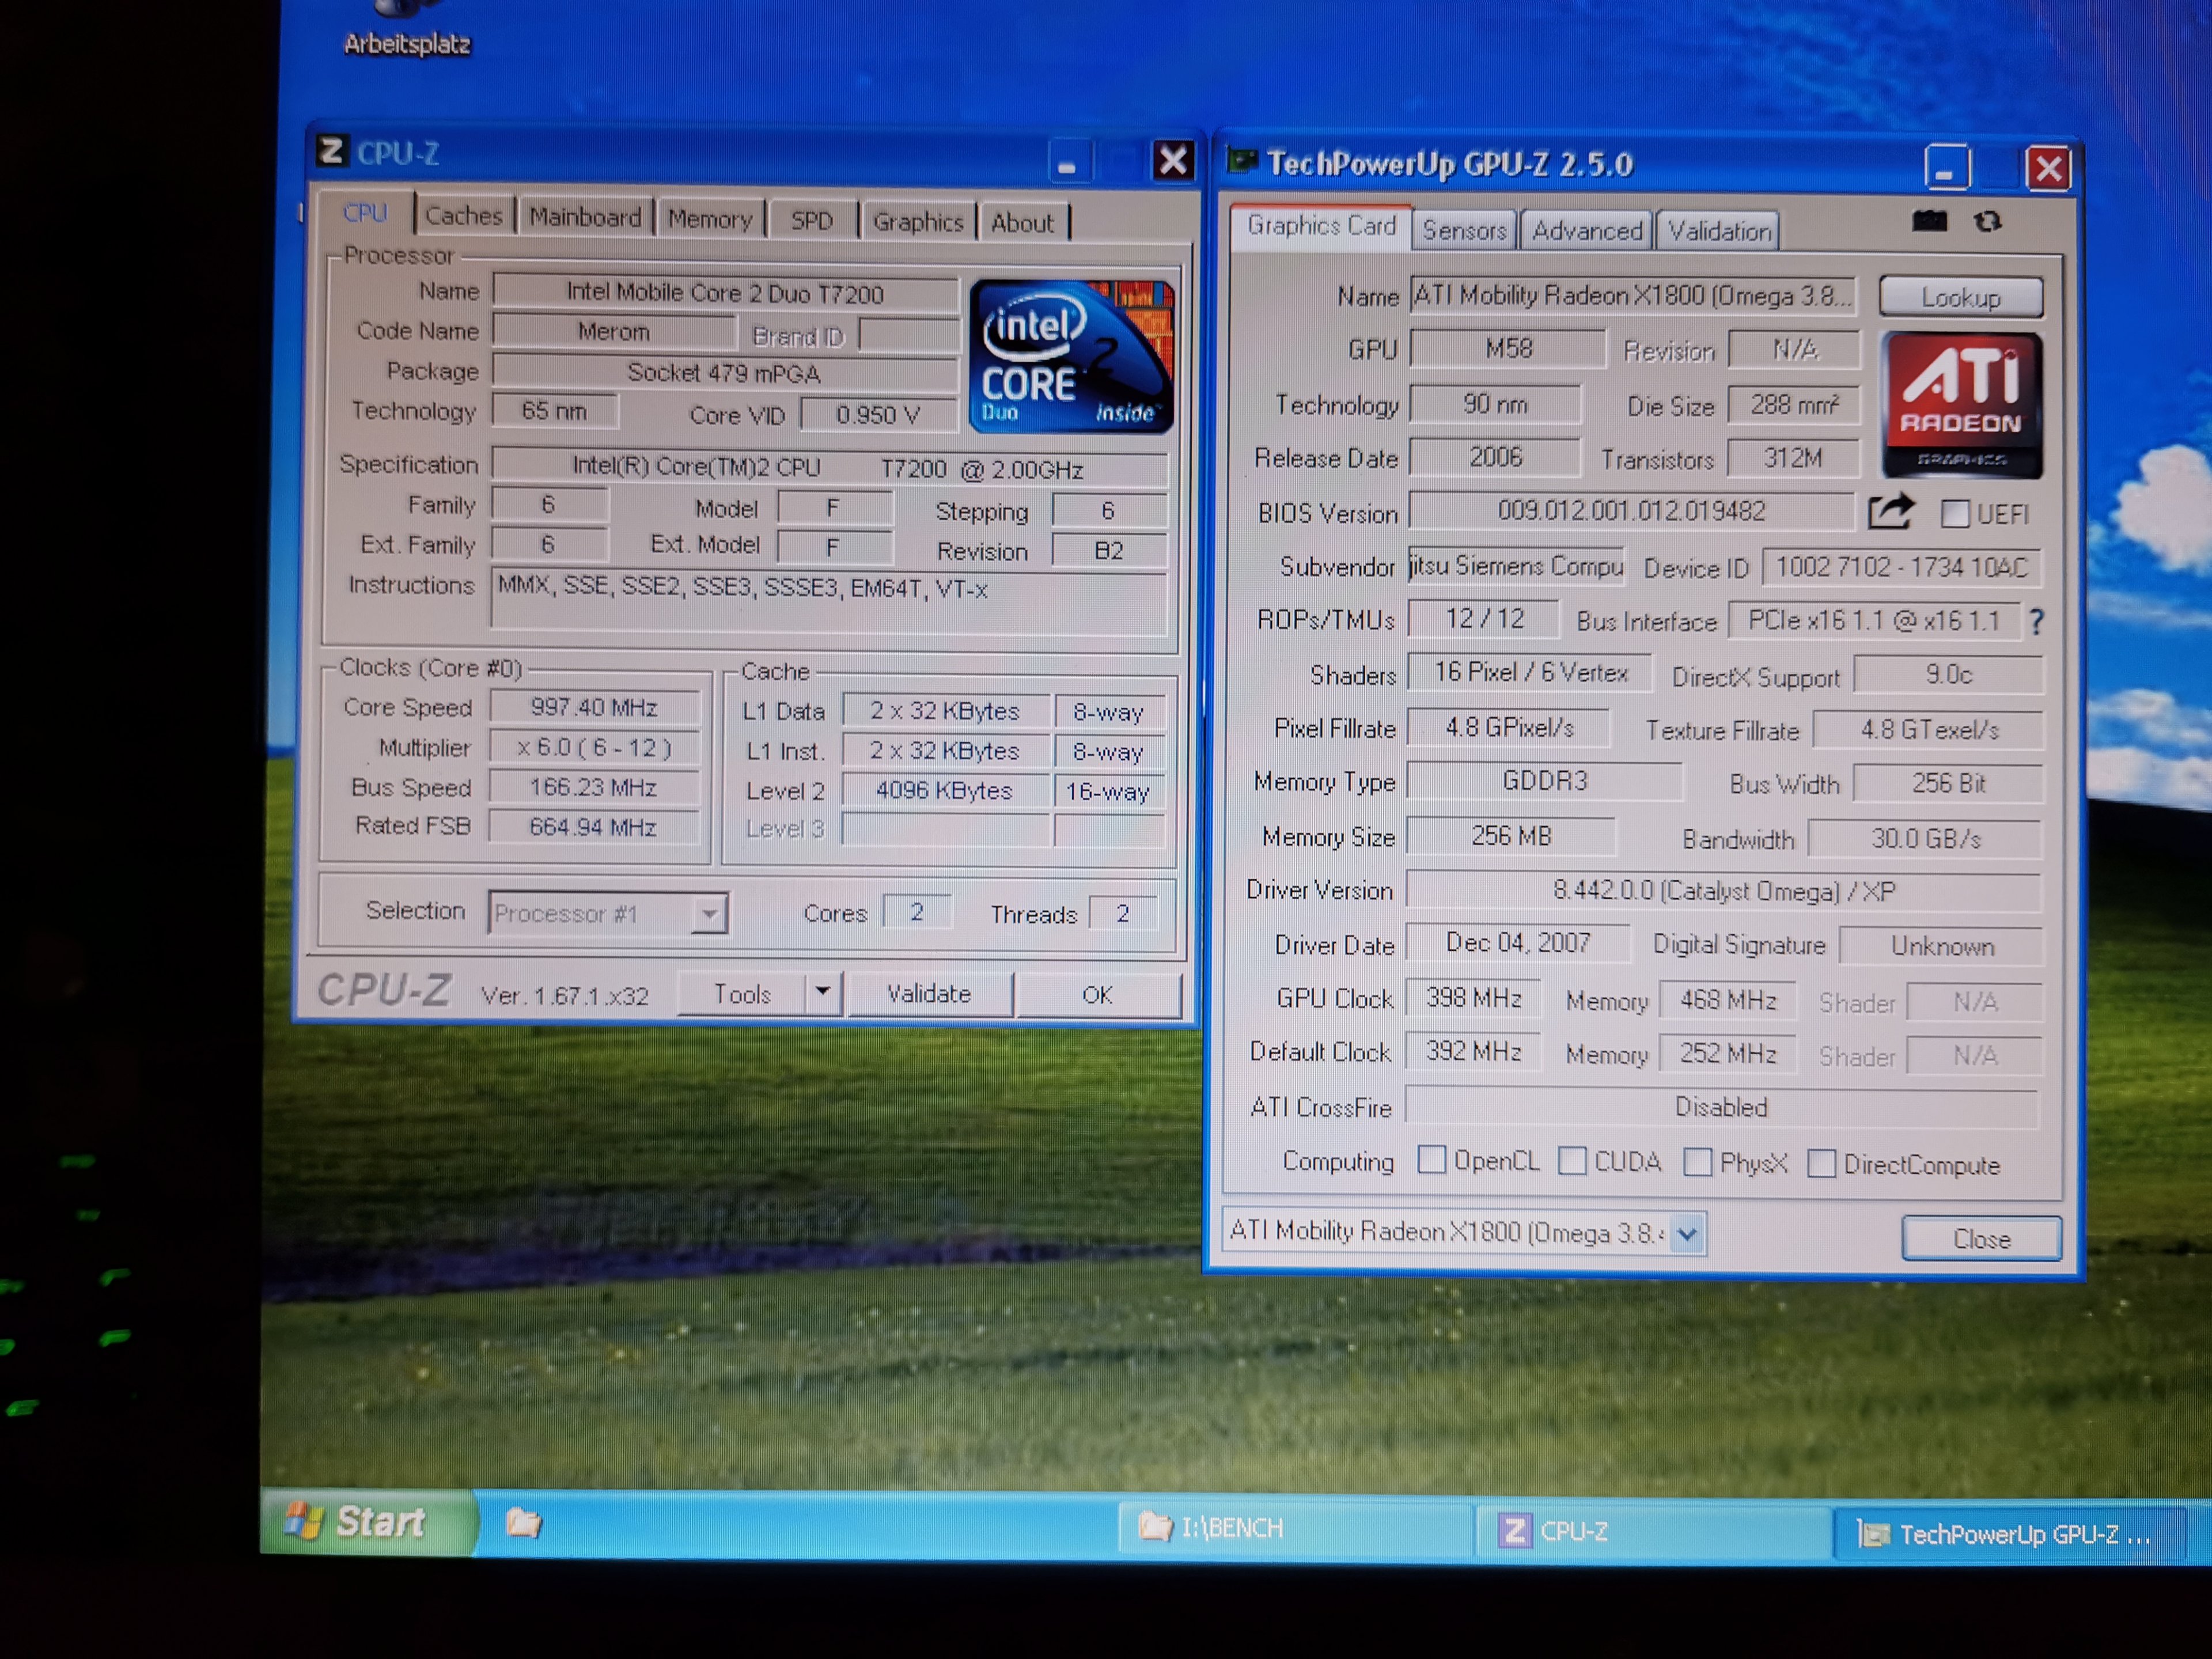Switch to the Caches tab

[x=464, y=216]
